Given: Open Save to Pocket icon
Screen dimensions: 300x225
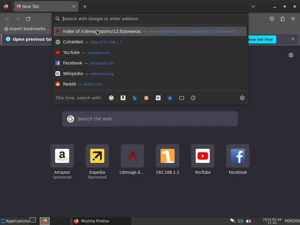Looking at the screenshot, I should 272,19.
